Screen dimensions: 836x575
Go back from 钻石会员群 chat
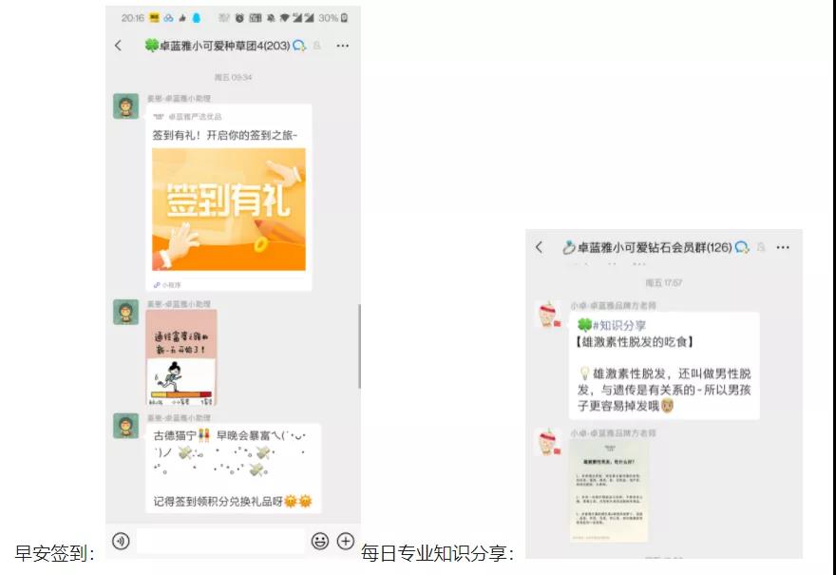(540, 247)
